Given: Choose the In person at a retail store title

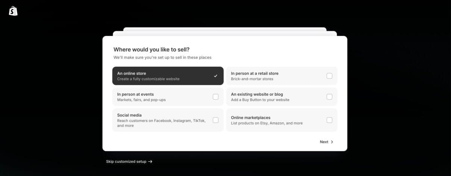Looking at the screenshot, I should pyautogui.click(x=254, y=74).
